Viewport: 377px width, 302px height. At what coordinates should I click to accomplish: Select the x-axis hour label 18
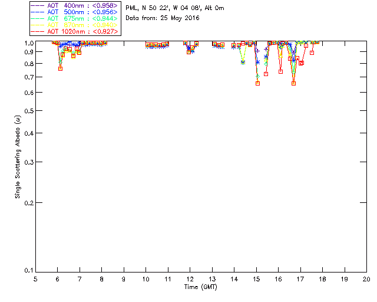coord(322,279)
